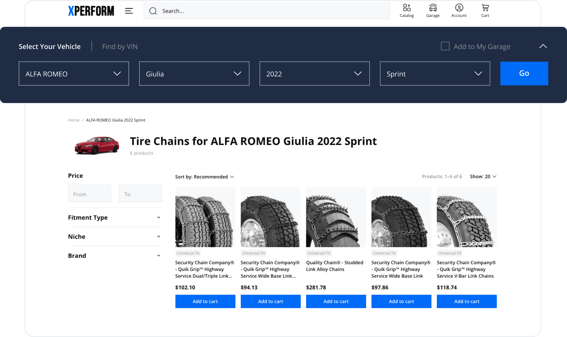Collapse the Niche filter section
The height and width of the screenshot is (337, 567).
pos(159,236)
